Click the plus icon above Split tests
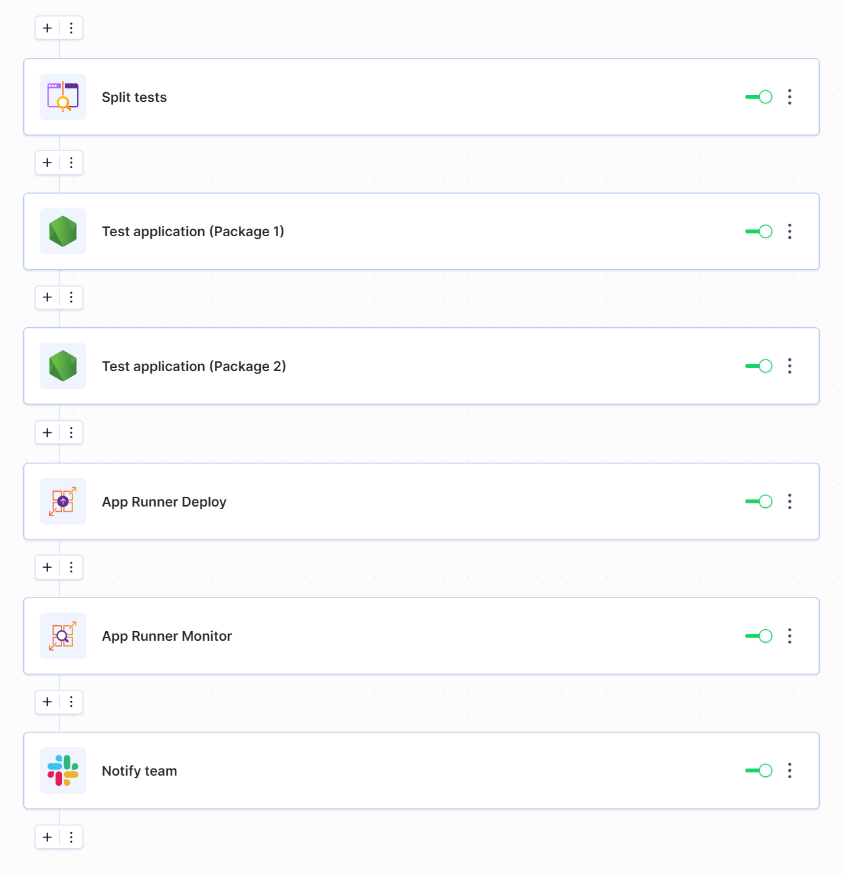 point(46,28)
